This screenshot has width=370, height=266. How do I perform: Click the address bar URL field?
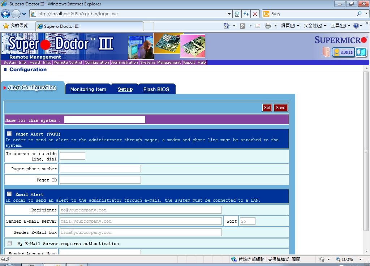click(x=131, y=14)
